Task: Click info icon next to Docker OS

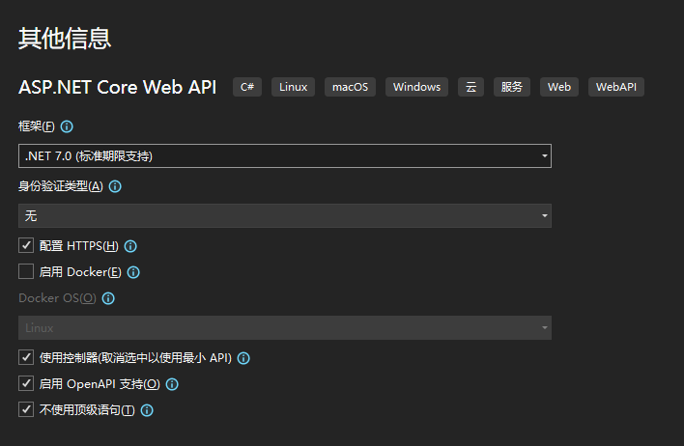Action: click(108, 298)
